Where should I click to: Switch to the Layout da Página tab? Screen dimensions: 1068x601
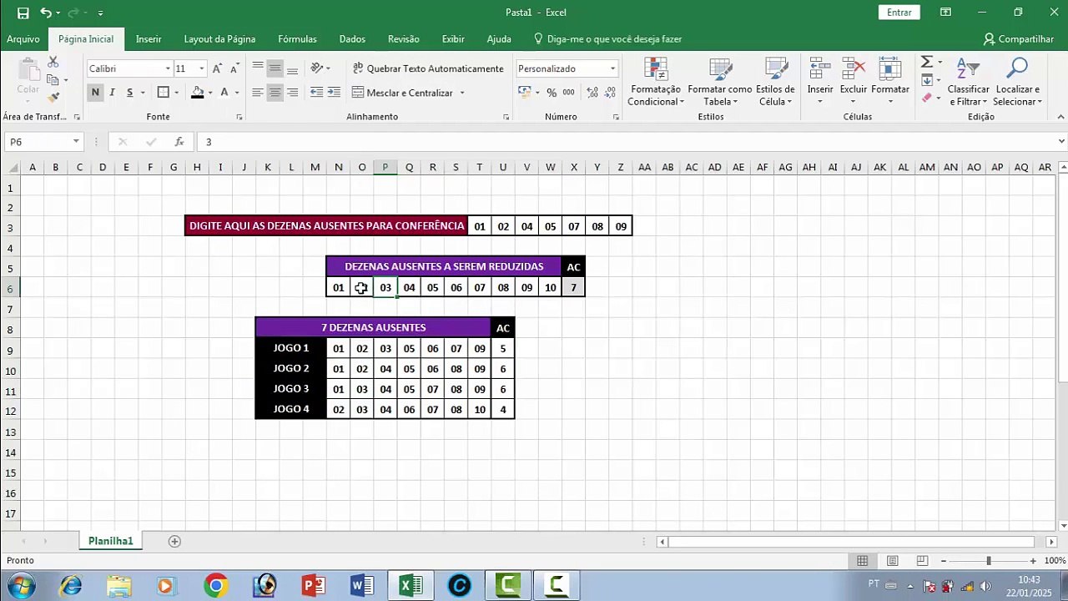[219, 39]
